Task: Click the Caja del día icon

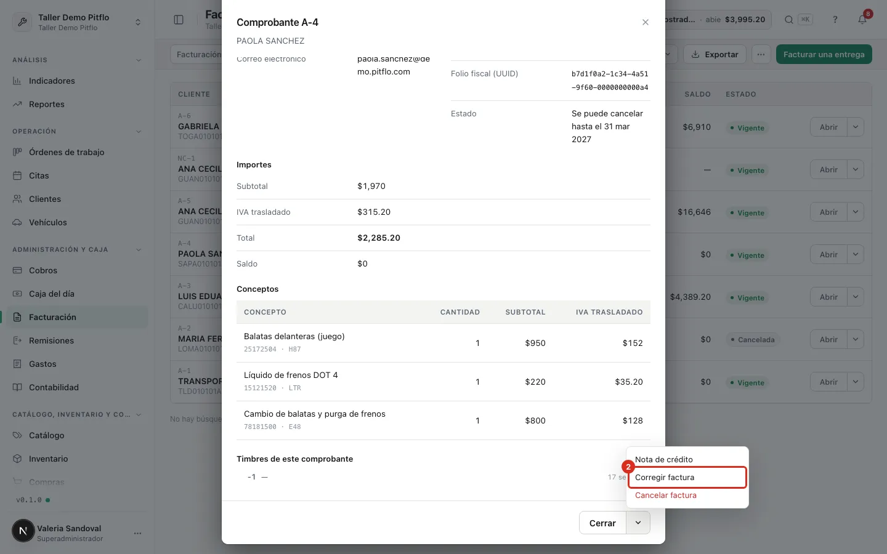Action: point(17,294)
